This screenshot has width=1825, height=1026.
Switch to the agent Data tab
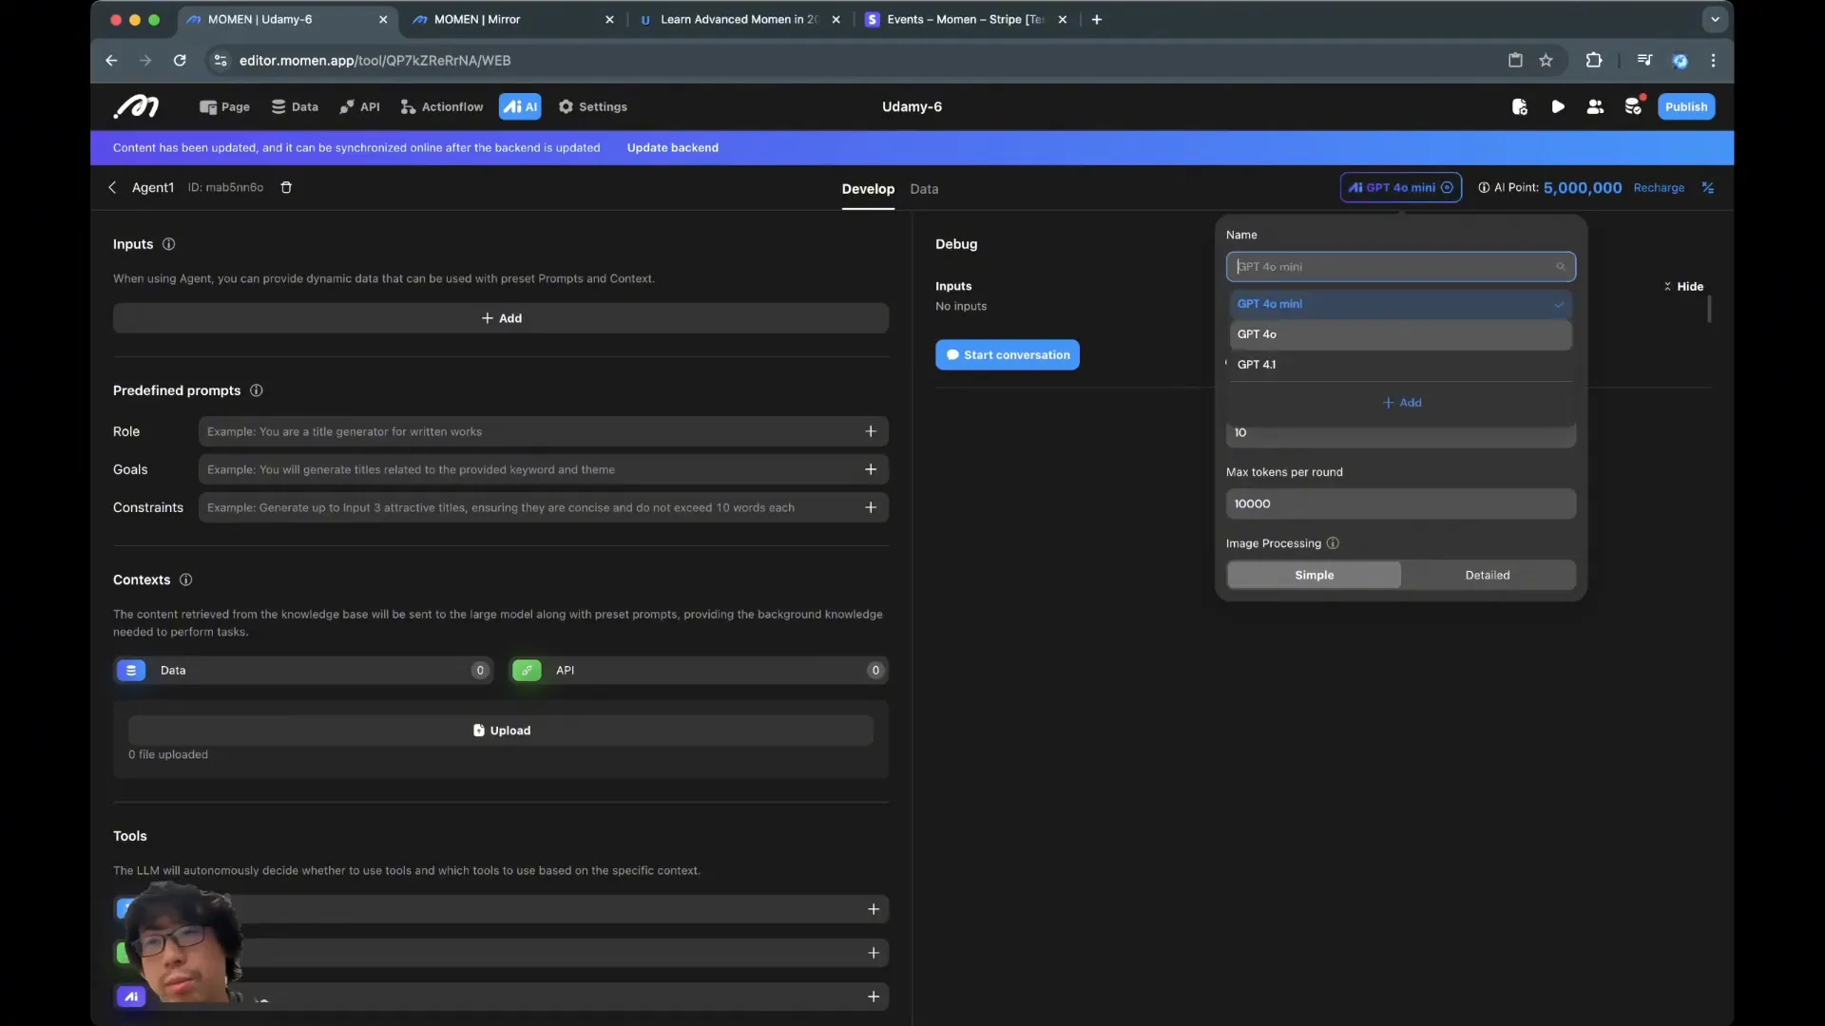click(924, 189)
